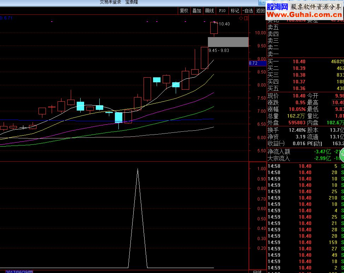Click the 宝泰隆 stock name in title
The width and height of the screenshot is (344, 273).
click(132, 2)
